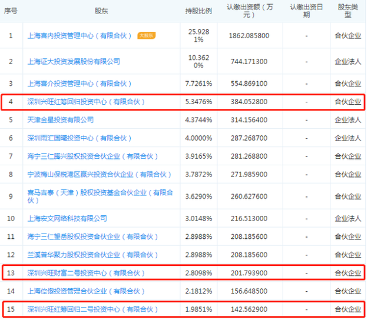
Task: Select the 281.268800 contribution amount
Action: [249, 156]
